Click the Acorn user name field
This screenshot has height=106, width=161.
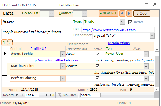pos(79,54)
